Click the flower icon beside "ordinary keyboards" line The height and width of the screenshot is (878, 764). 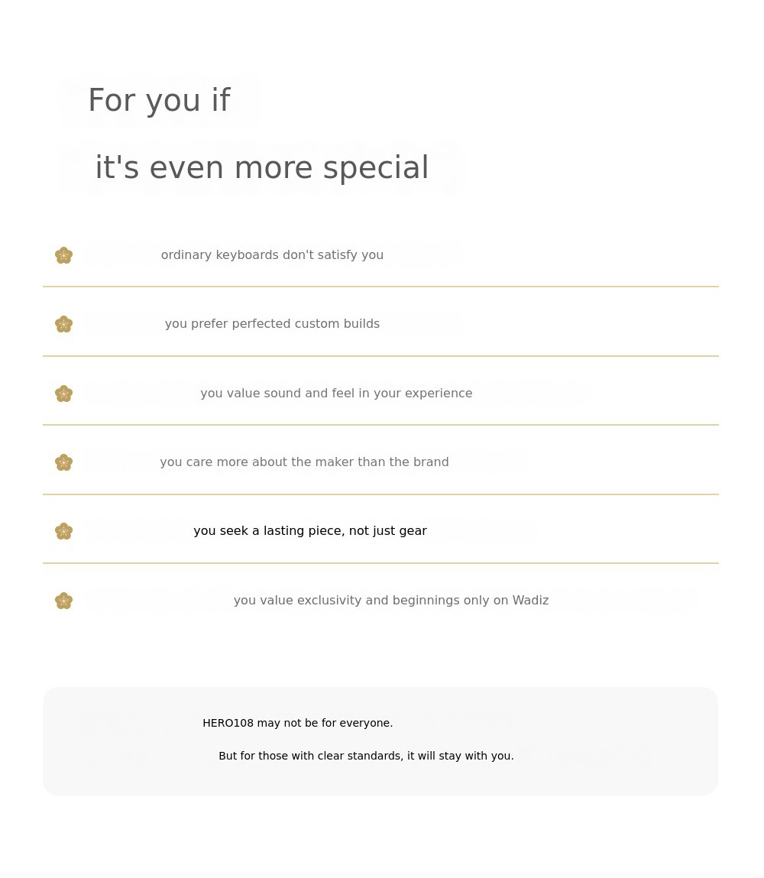(x=64, y=255)
